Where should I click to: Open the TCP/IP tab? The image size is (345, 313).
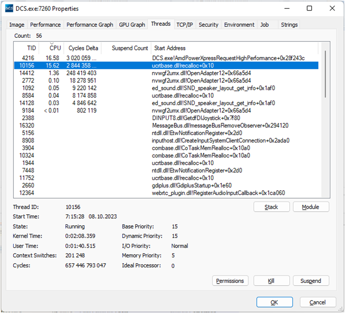pyautogui.click(x=184, y=25)
